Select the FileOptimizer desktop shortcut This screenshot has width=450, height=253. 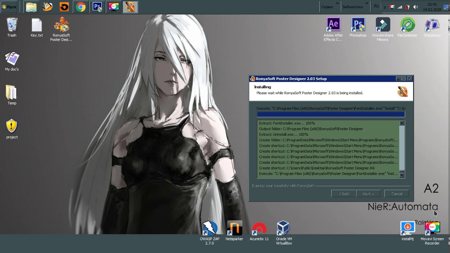pyautogui.click(x=407, y=27)
